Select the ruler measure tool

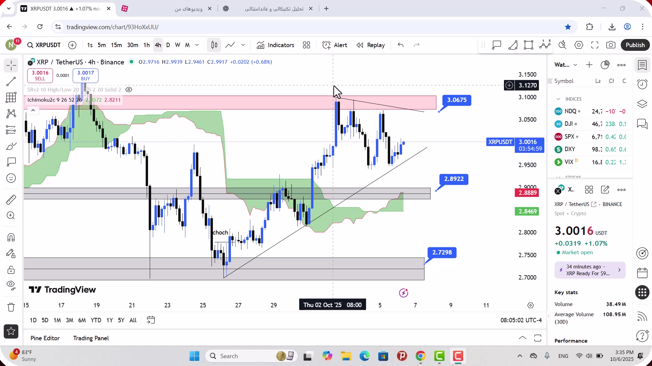point(11,200)
